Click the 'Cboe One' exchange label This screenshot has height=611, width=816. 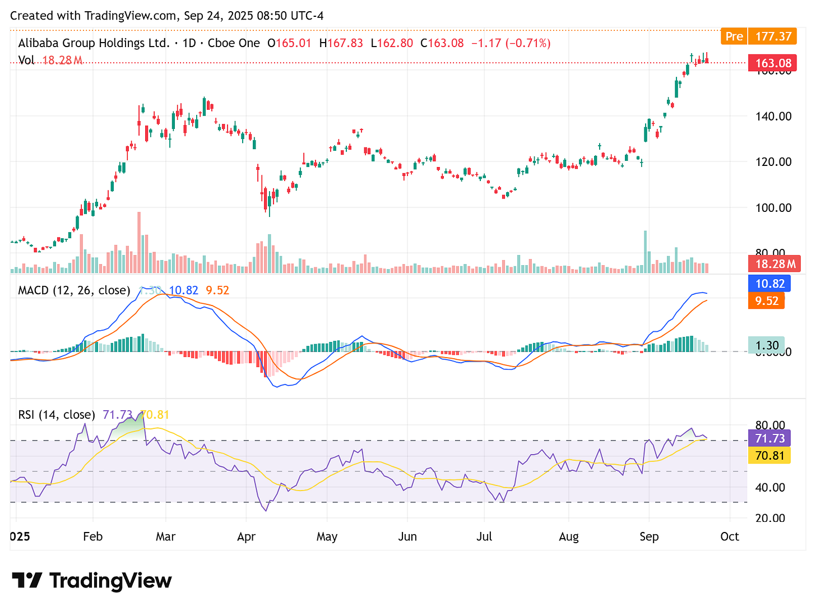point(234,43)
